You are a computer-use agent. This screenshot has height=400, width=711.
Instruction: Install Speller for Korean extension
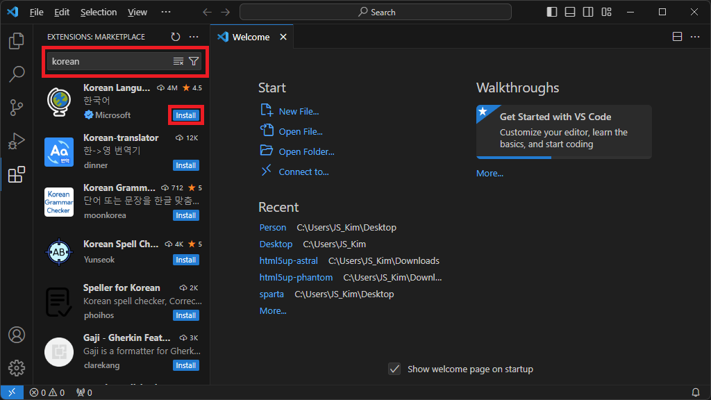click(186, 315)
